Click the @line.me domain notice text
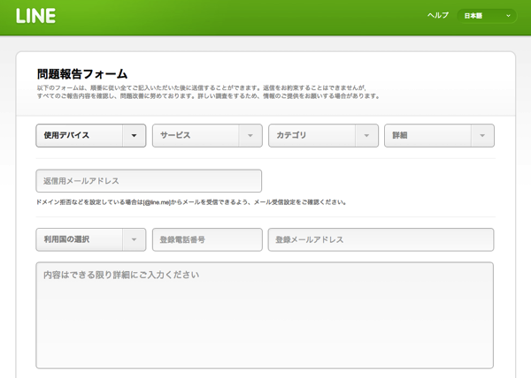This screenshot has height=378, width=531. (191, 202)
